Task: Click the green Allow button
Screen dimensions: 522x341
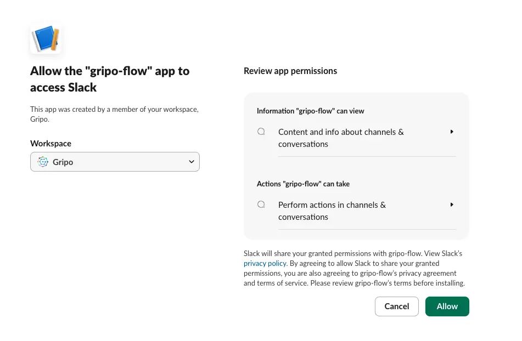Action: click(447, 306)
